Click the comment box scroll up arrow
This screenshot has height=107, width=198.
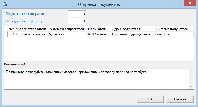tap(191, 72)
